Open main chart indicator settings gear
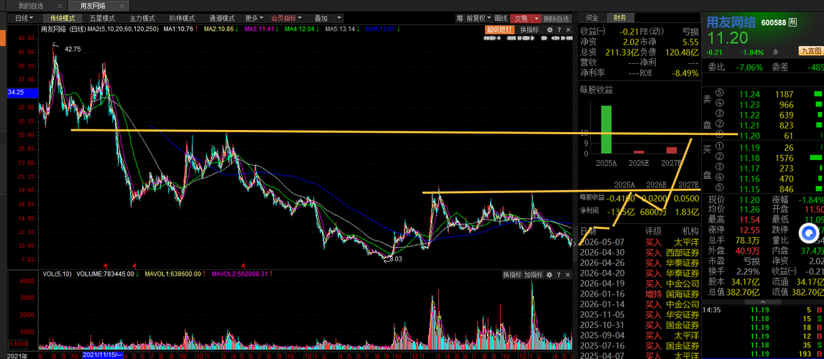The height and width of the screenshot is (359, 824). point(550,29)
